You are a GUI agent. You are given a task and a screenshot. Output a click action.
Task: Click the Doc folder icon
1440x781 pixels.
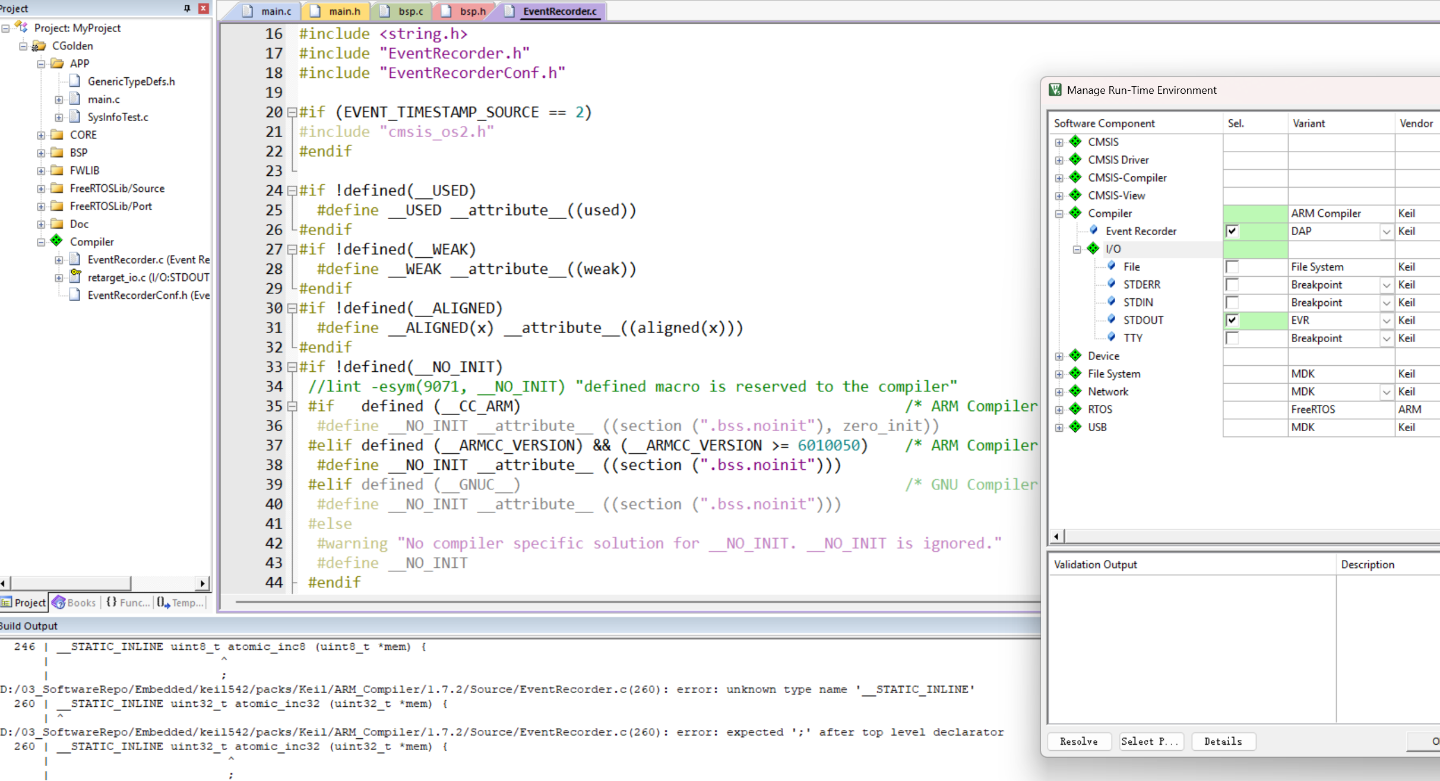coord(57,223)
